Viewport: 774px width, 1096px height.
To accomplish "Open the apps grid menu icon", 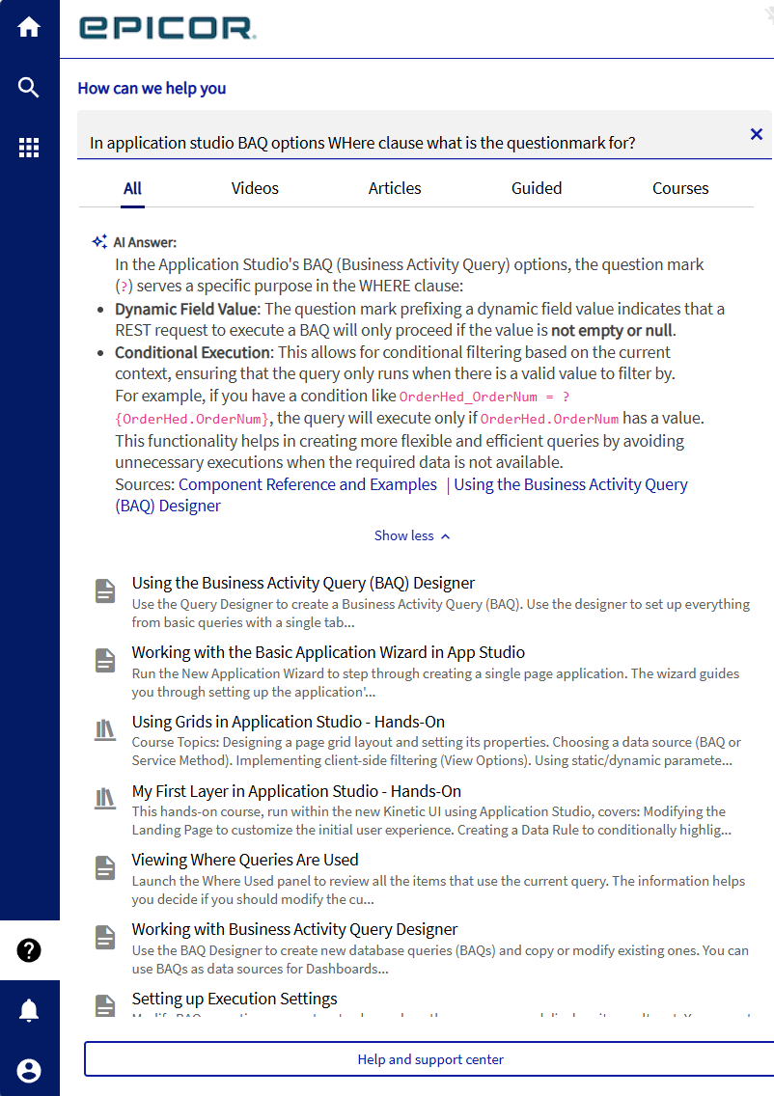I will (29, 148).
